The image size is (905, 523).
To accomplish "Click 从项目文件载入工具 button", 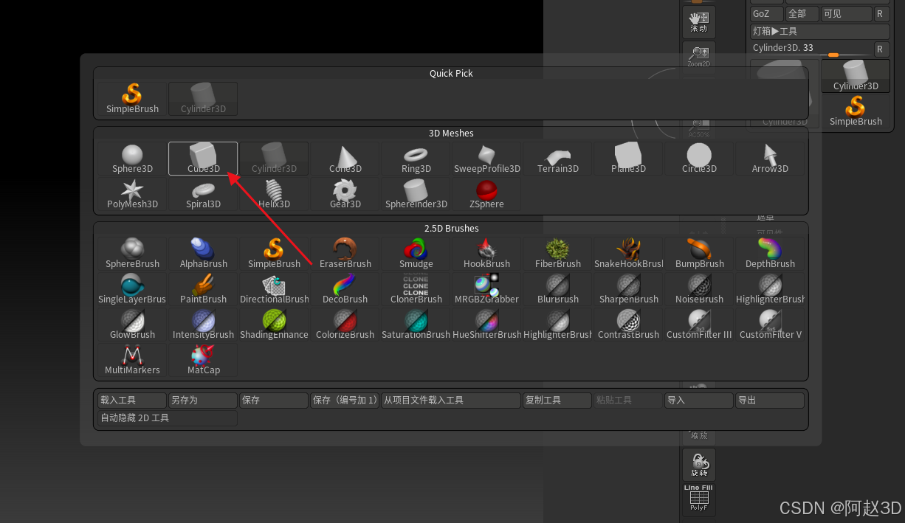I will tap(451, 400).
